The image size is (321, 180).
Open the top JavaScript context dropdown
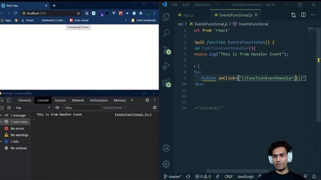[33, 107]
